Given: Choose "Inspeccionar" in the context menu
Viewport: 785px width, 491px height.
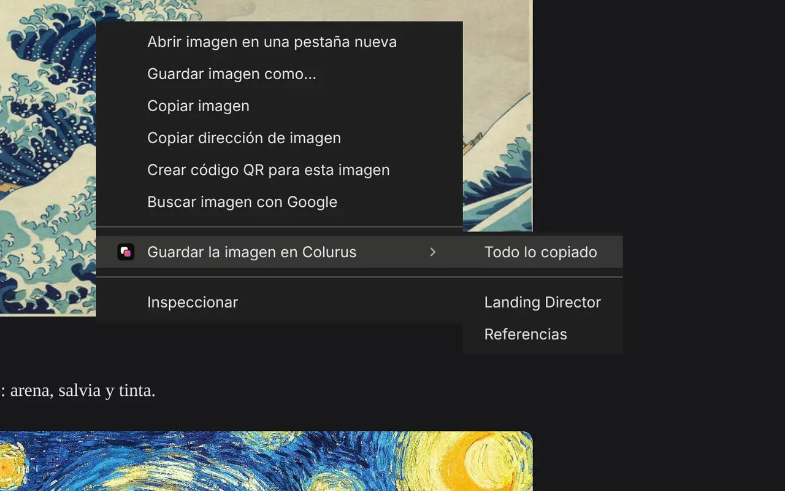Looking at the screenshot, I should click(x=279, y=302).
